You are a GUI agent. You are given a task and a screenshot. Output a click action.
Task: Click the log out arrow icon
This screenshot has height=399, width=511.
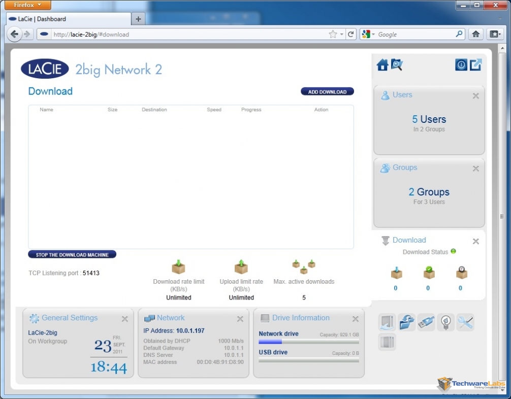point(475,64)
